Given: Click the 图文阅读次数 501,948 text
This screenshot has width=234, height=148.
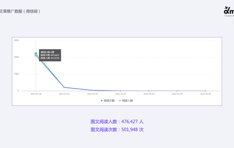Looking at the screenshot, I should coord(117,129).
